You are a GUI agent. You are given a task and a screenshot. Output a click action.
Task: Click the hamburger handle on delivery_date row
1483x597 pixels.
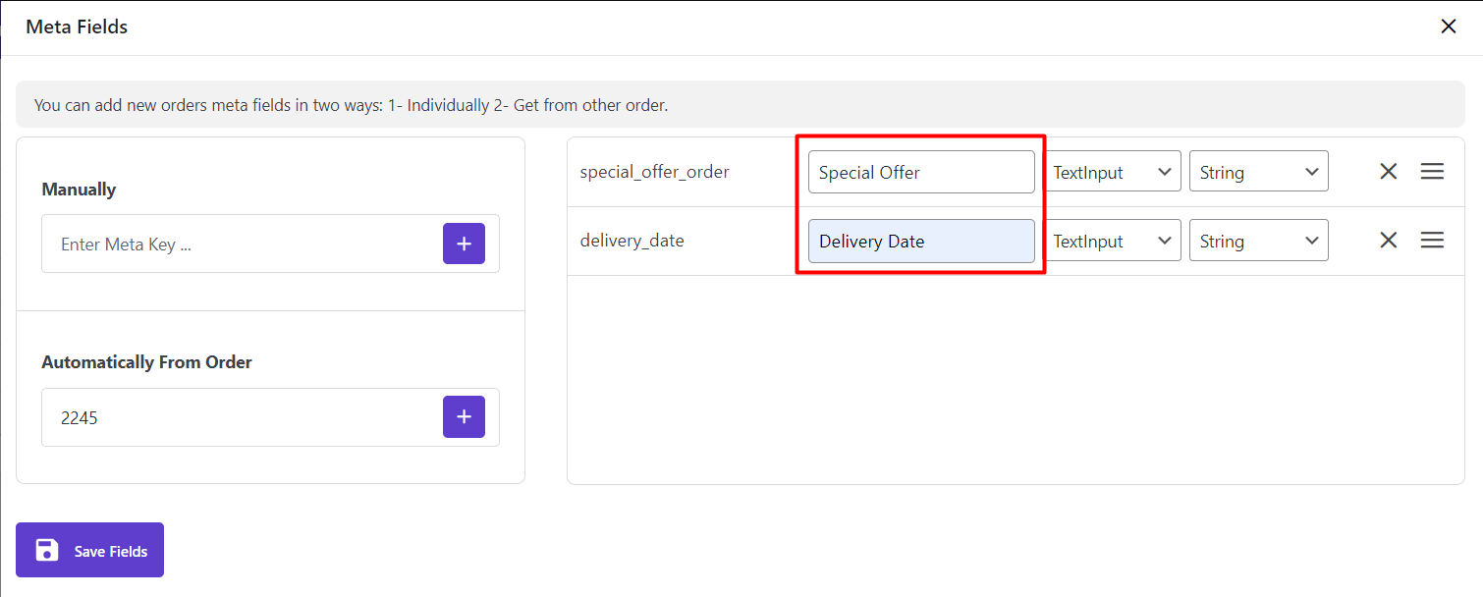[1432, 241]
